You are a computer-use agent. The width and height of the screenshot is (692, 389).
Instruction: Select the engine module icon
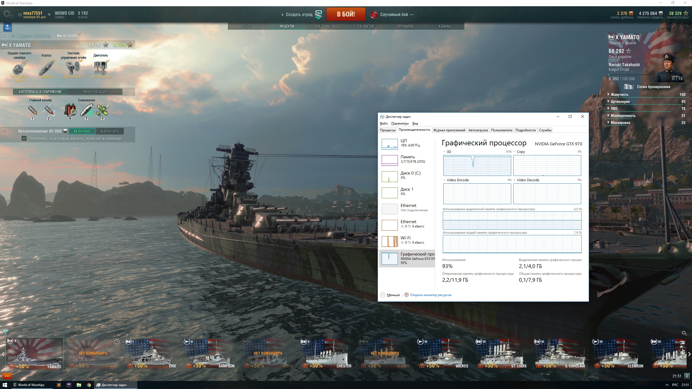tap(101, 68)
